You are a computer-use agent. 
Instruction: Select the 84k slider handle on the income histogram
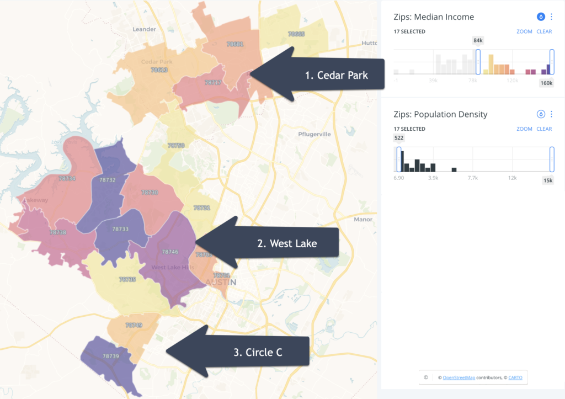[x=478, y=62]
